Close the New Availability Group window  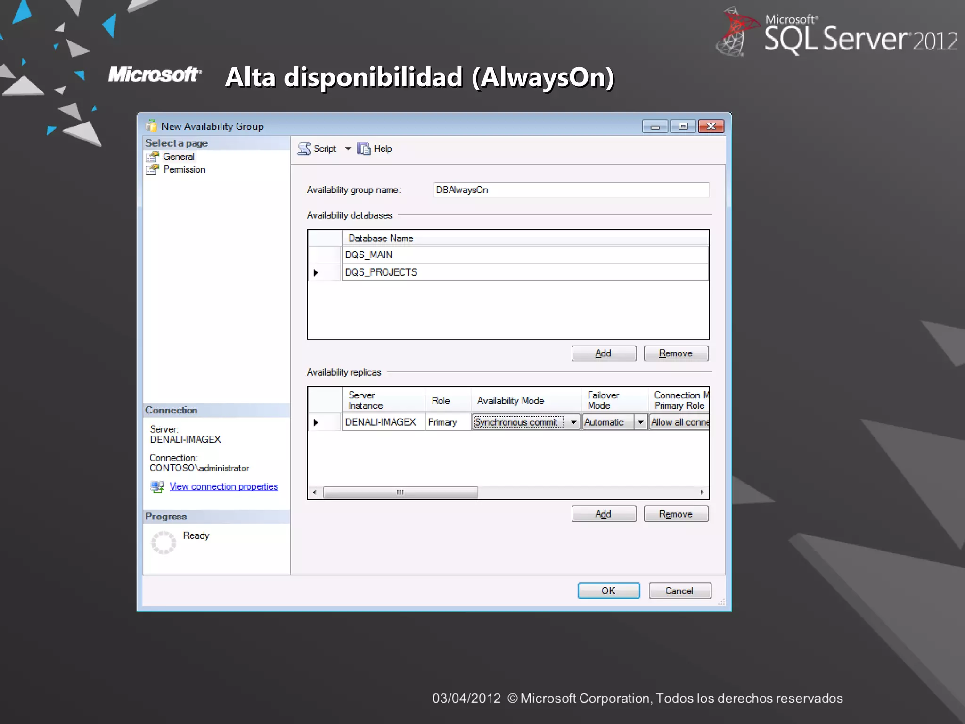point(711,126)
